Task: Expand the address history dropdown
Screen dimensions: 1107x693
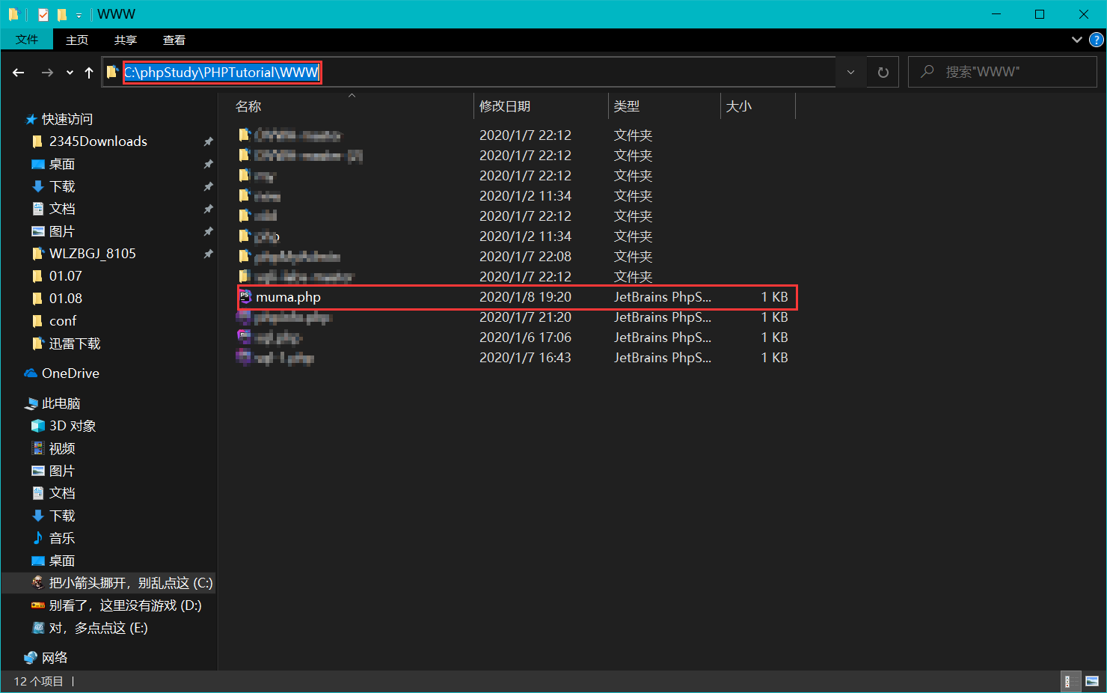Action: click(850, 72)
